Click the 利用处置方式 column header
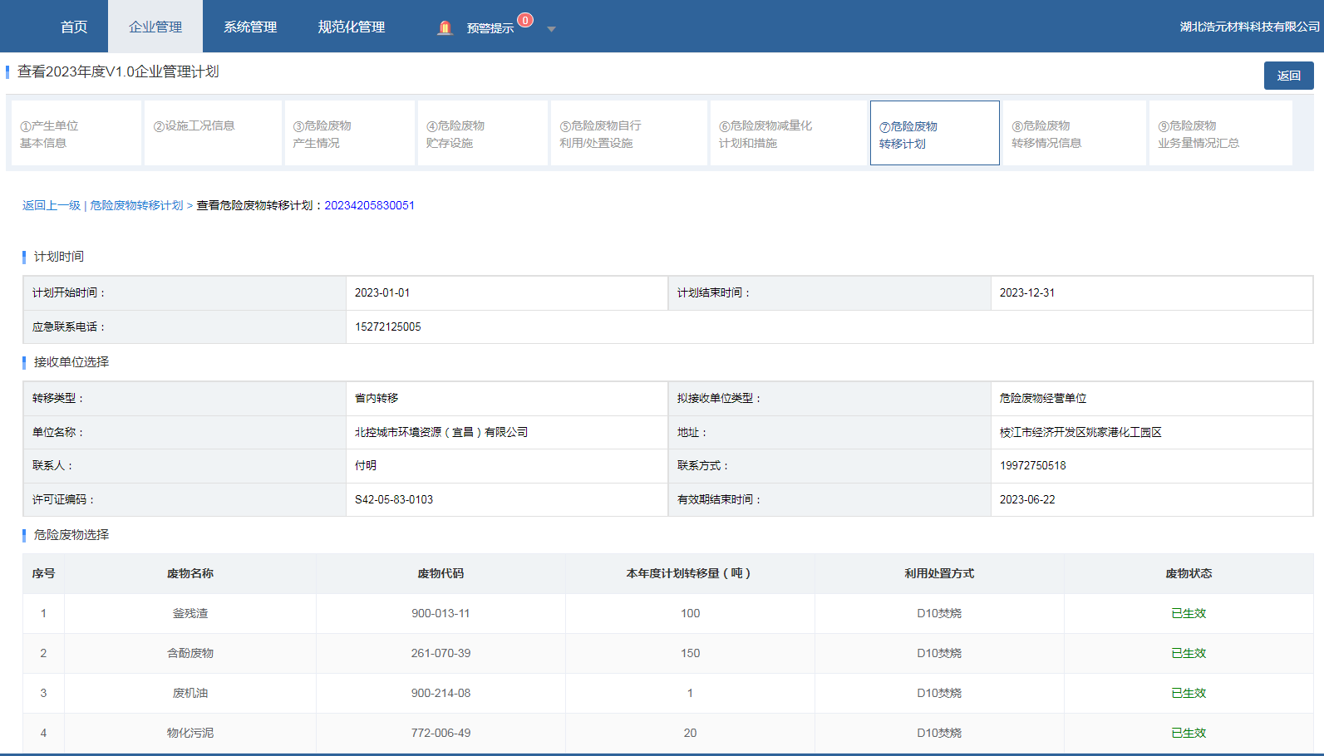 [939, 574]
